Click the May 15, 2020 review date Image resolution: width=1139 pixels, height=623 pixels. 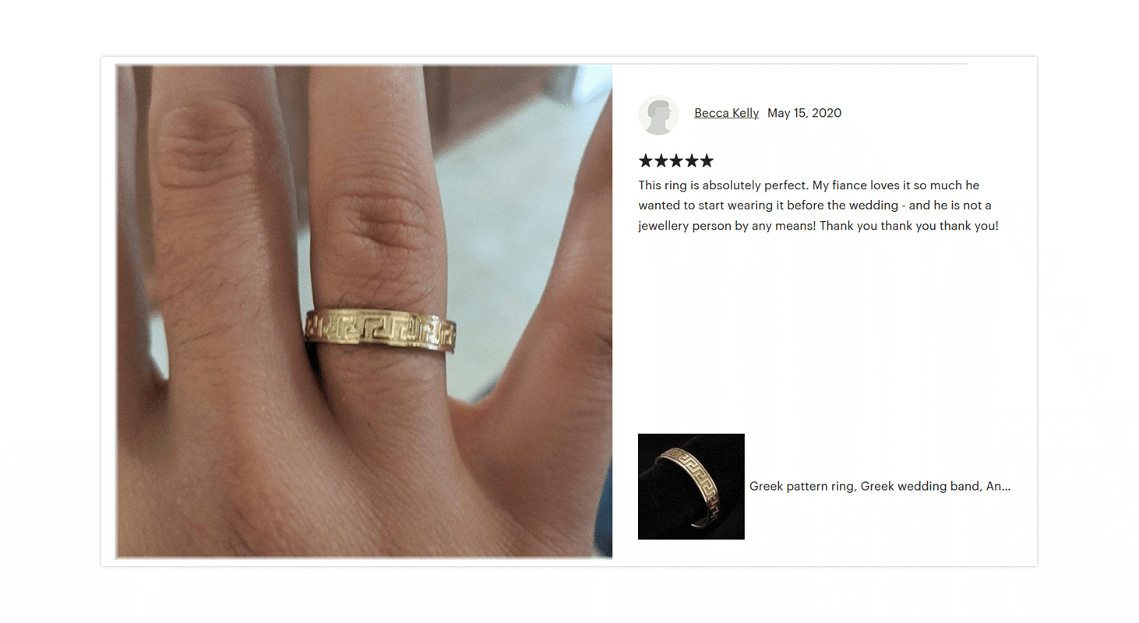pos(804,113)
